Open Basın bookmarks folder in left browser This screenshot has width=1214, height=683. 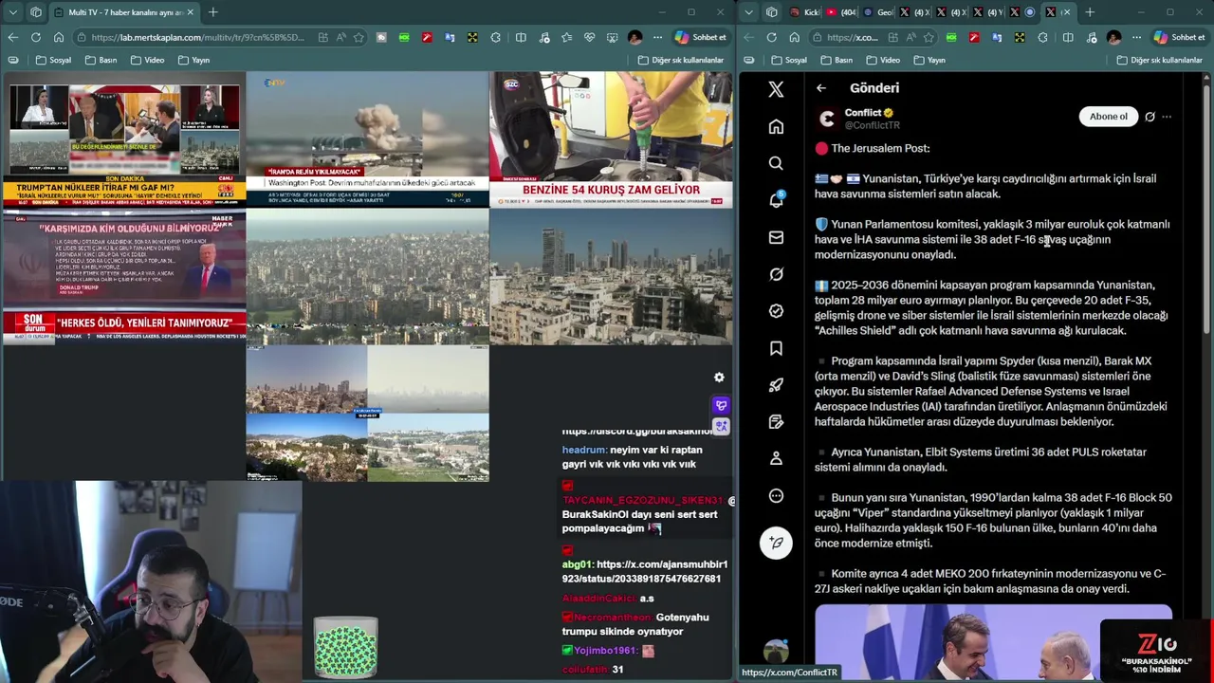[x=101, y=60]
